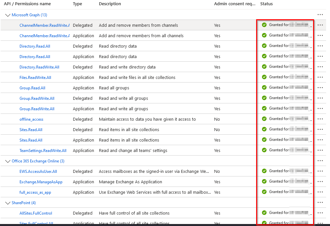The height and width of the screenshot is (226, 330).
Task: Open more options for delegated Sites.Read.All row
Action: [x=320, y=129]
